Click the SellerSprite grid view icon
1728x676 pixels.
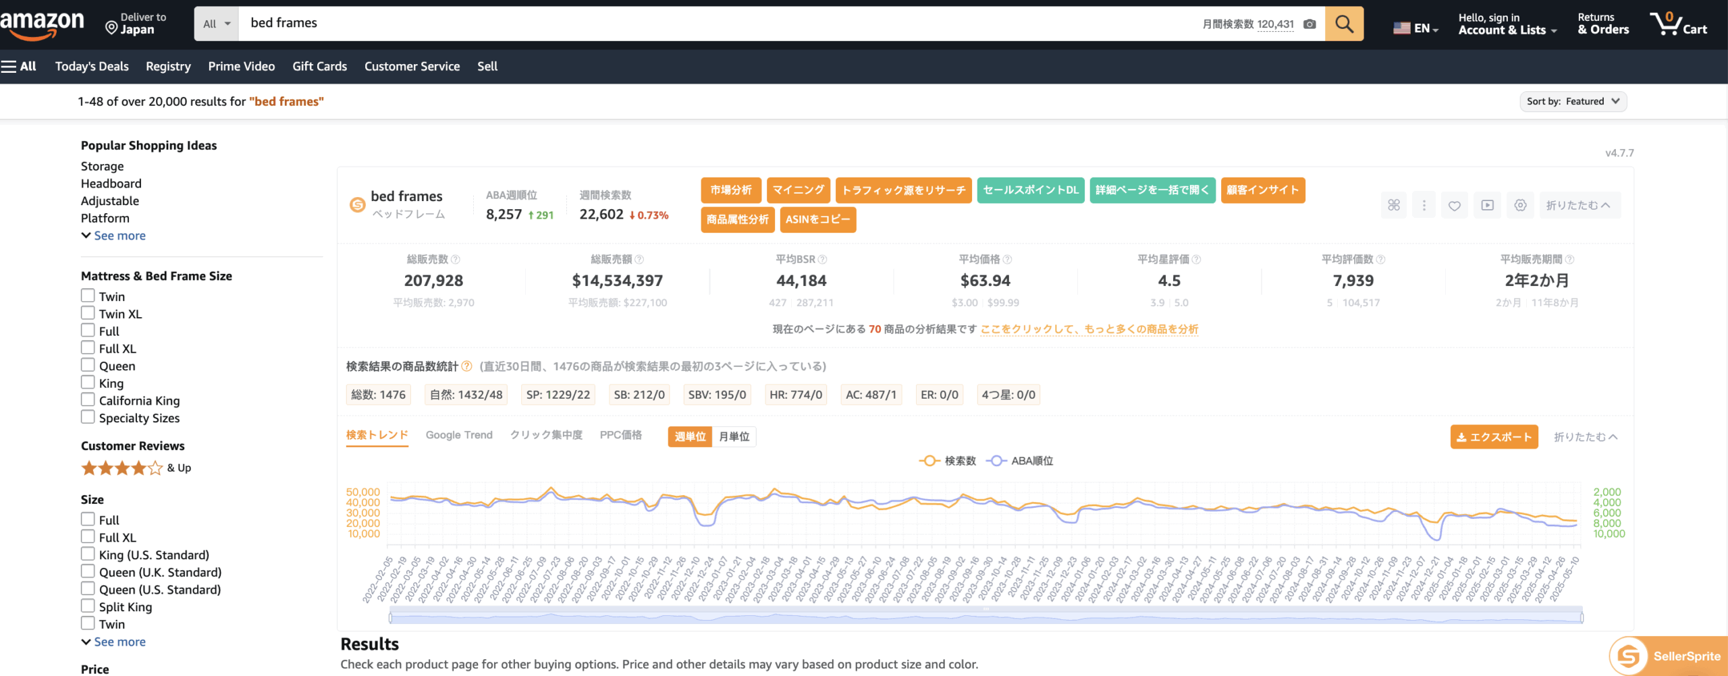[1394, 205]
